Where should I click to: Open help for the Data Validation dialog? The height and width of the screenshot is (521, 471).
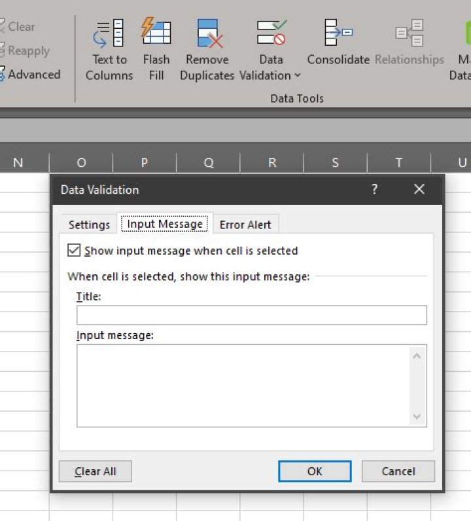[x=374, y=189]
